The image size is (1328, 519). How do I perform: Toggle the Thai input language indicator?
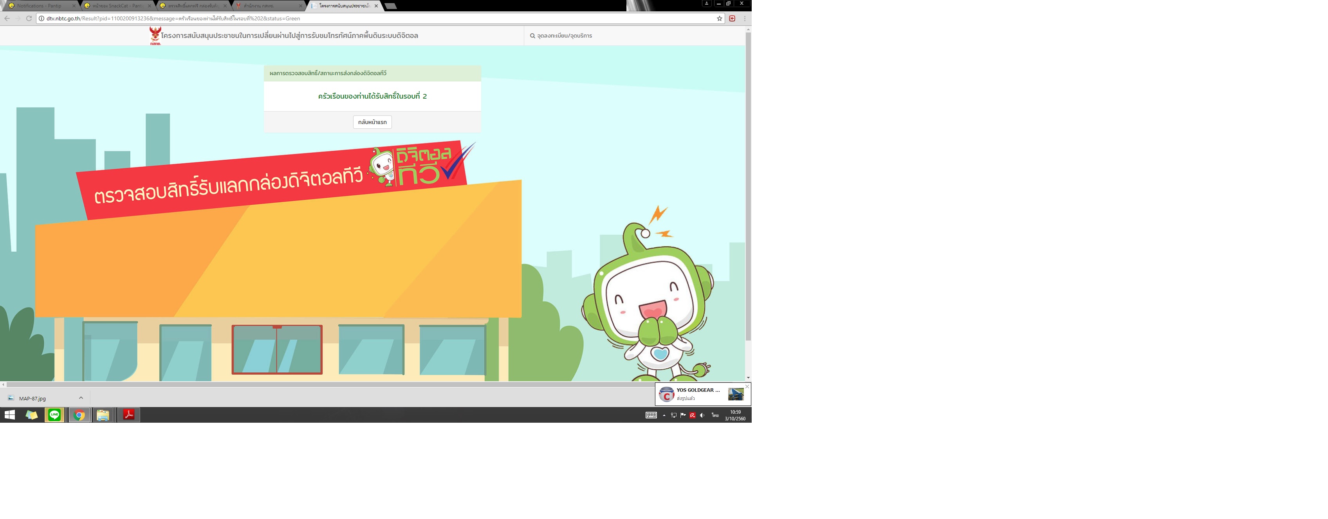(715, 415)
